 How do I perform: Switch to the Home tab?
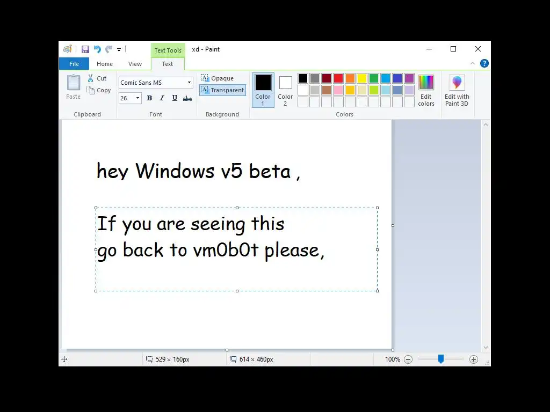(x=105, y=64)
